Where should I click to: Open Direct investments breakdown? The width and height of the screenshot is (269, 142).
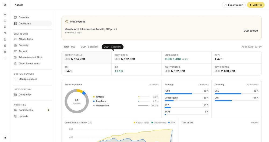pyautogui.click(x=32, y=64)
